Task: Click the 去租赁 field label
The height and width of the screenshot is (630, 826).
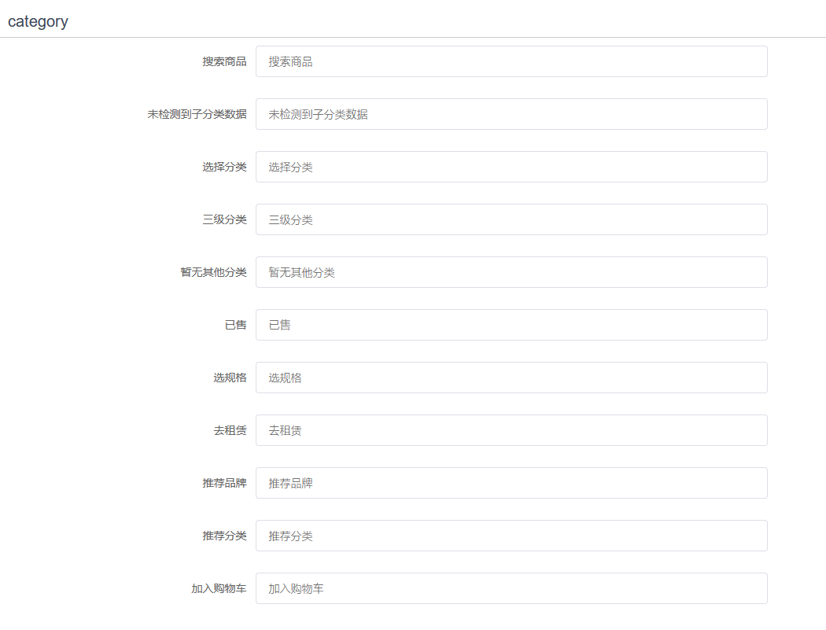Action: pos(230,430)
